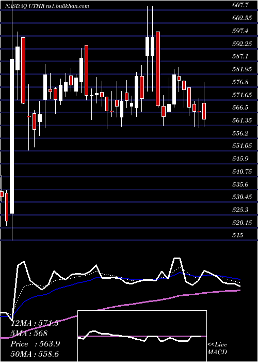Click the 571.65 price axis label
This screenshot has width=258, height=362.
click(x=242, y=95)
